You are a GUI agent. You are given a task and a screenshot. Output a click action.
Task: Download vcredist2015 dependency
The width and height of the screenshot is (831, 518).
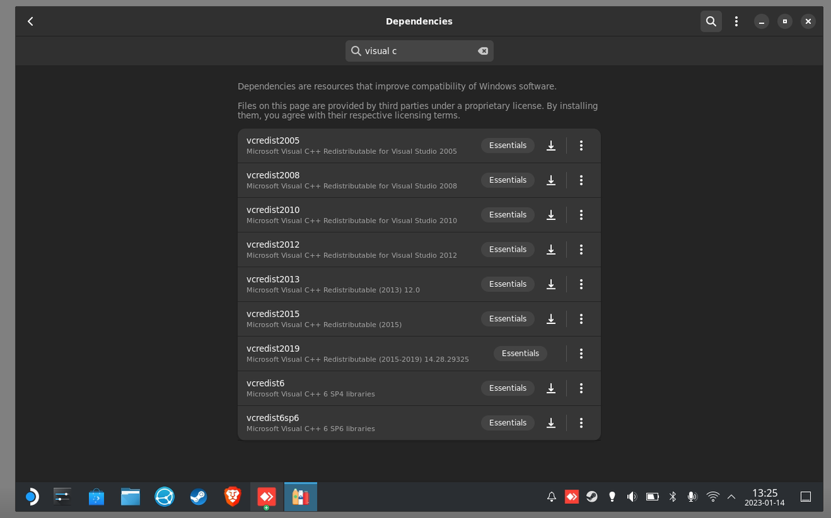point(551,319)
